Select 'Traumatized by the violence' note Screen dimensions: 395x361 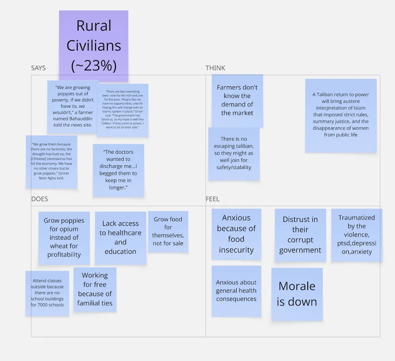[x=357, y=235]
